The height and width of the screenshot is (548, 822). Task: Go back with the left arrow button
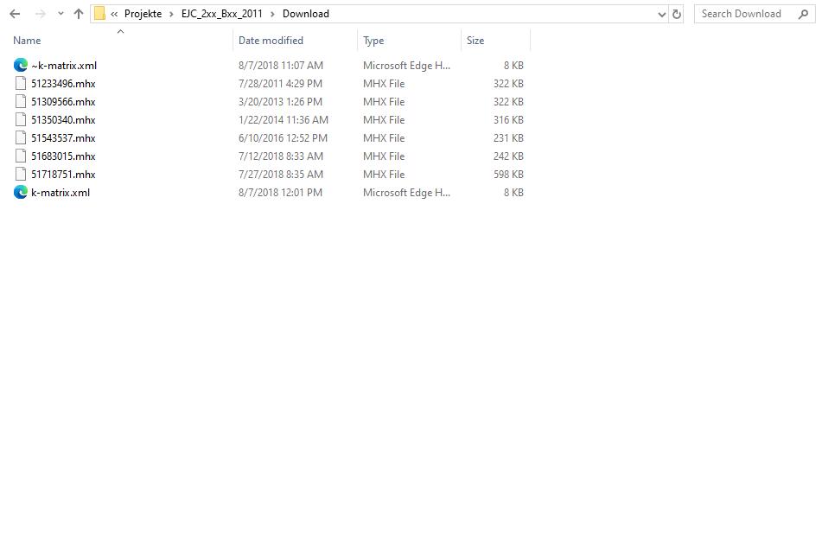pos(15,14)
